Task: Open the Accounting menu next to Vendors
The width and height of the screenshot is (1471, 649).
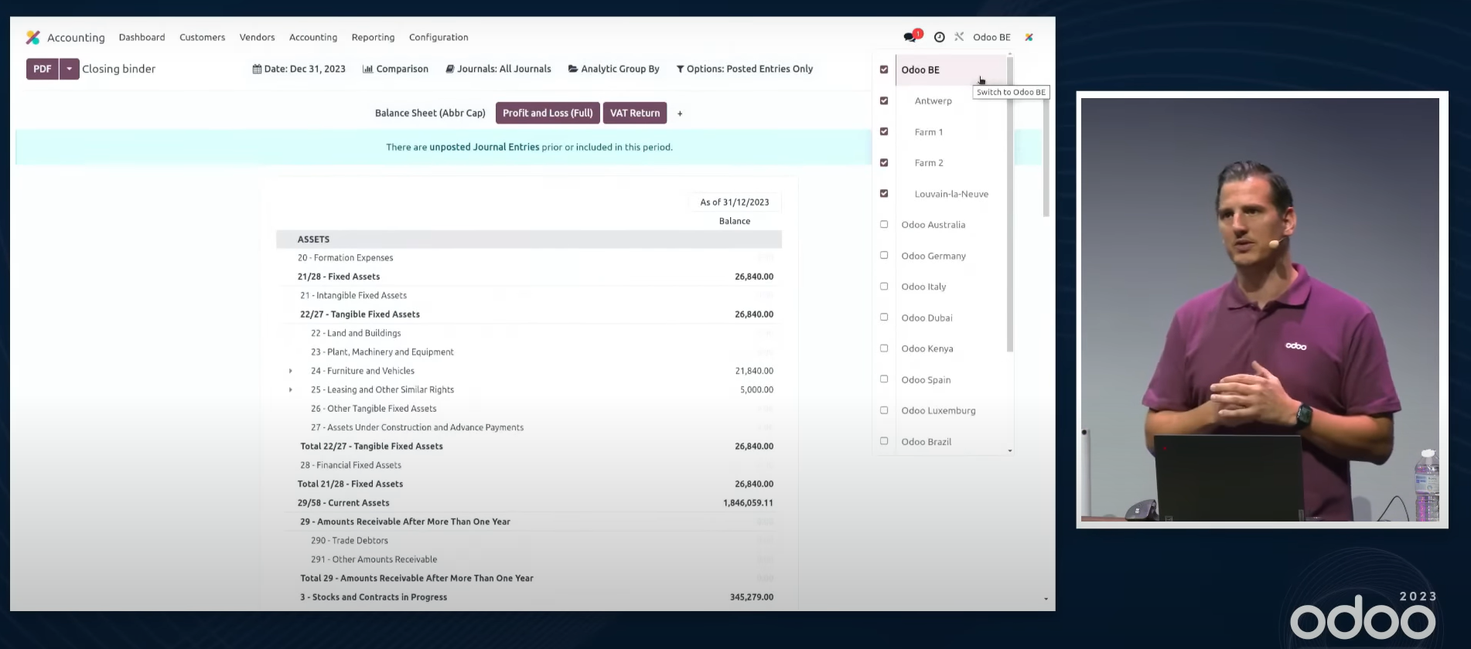Action: pos(313,37)
